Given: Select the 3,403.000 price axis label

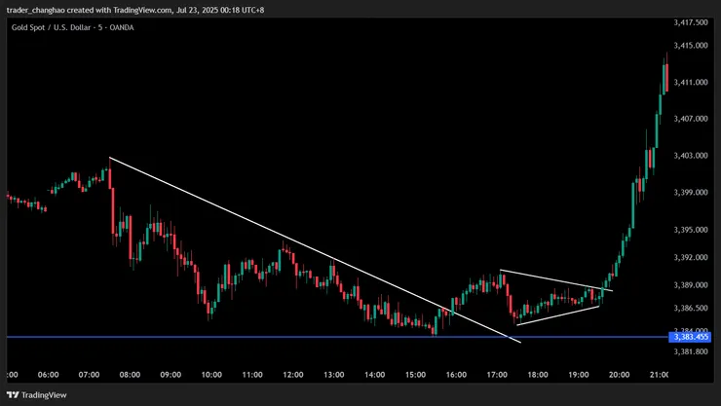Looking at the screenshot, I should tap(691, 156).
